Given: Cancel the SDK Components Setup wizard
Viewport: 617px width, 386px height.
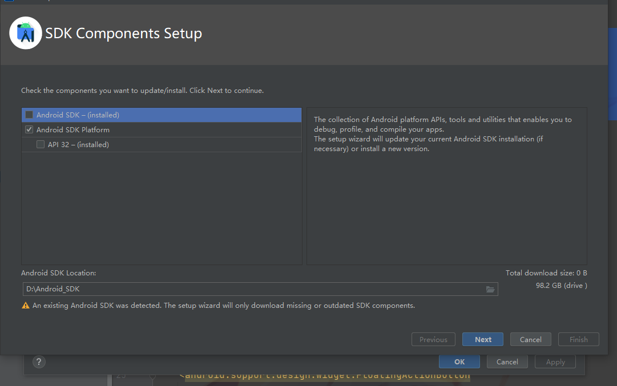Looking at the screenshot, I should pyautogui.click(x=530, y=339).
